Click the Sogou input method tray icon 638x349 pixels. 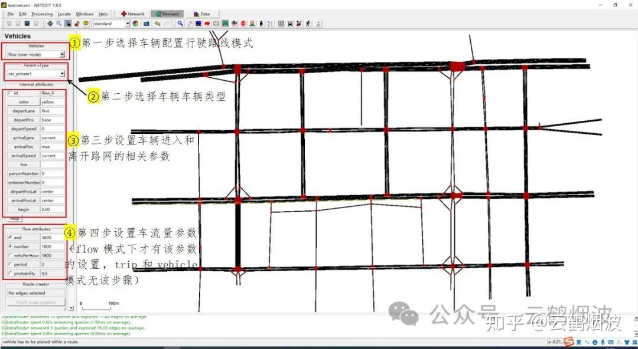click(569, 342)
